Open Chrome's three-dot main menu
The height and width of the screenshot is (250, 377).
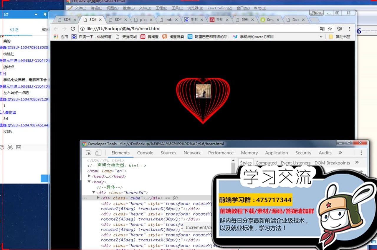[349, 29]
